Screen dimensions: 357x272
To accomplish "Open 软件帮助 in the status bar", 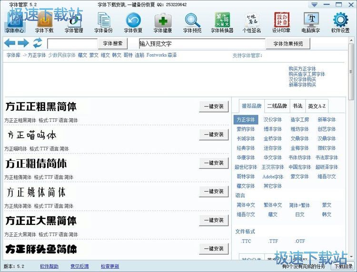I will click(49, 266).
